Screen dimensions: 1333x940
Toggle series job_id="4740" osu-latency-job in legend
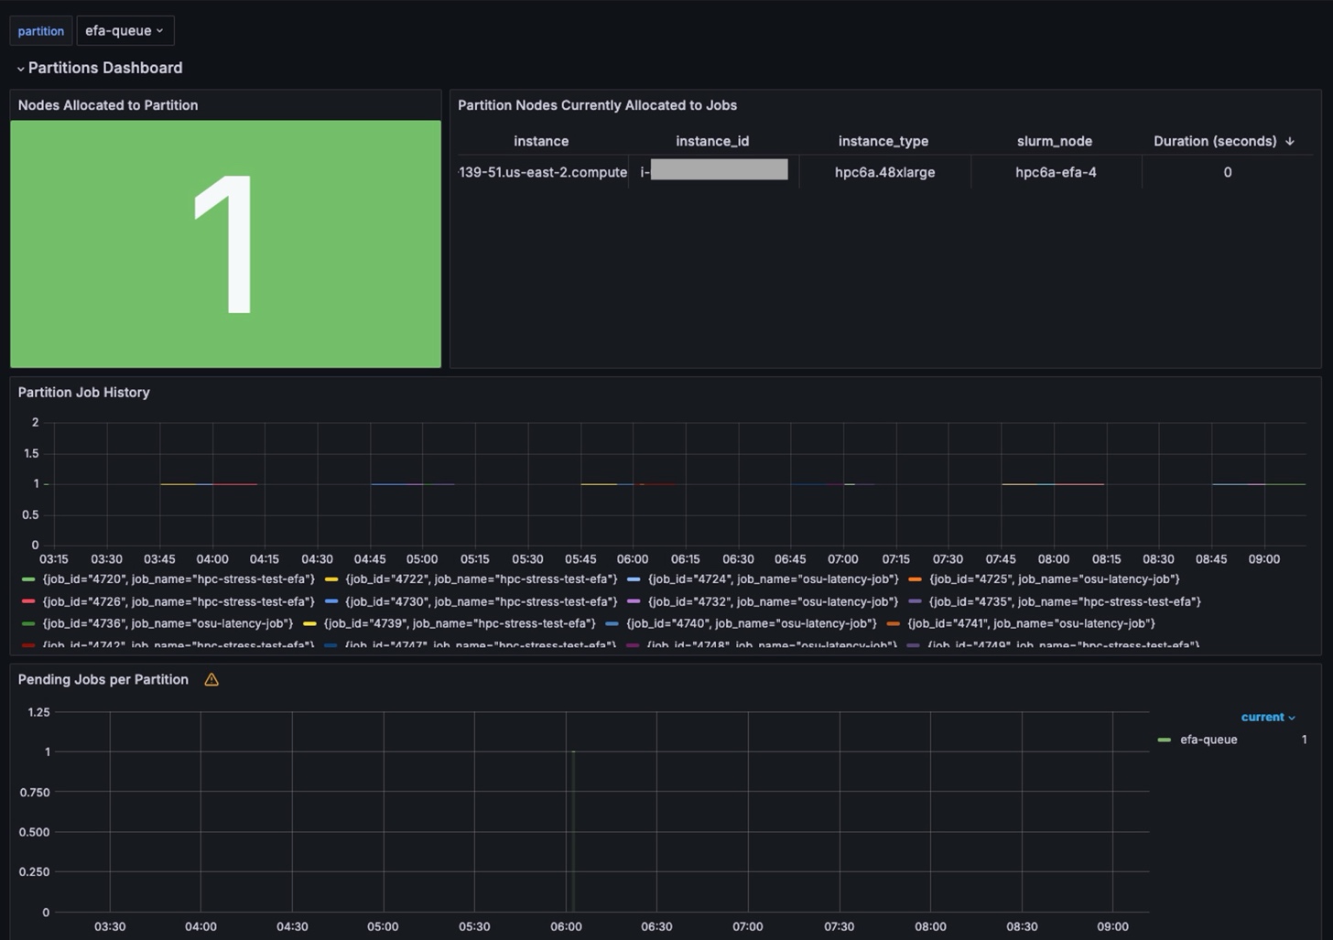click(752, 623)
